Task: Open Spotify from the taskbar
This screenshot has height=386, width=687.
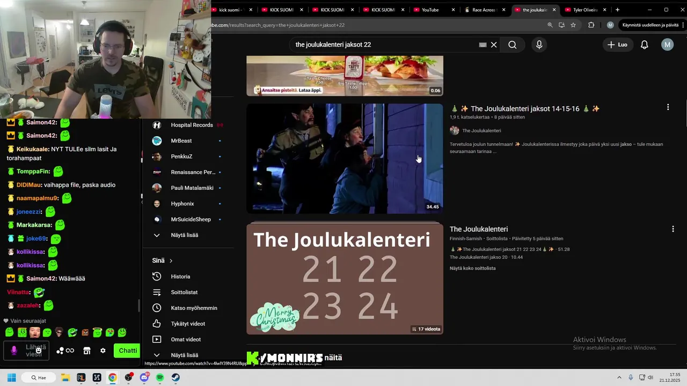Action: click(x=160, y=377)
